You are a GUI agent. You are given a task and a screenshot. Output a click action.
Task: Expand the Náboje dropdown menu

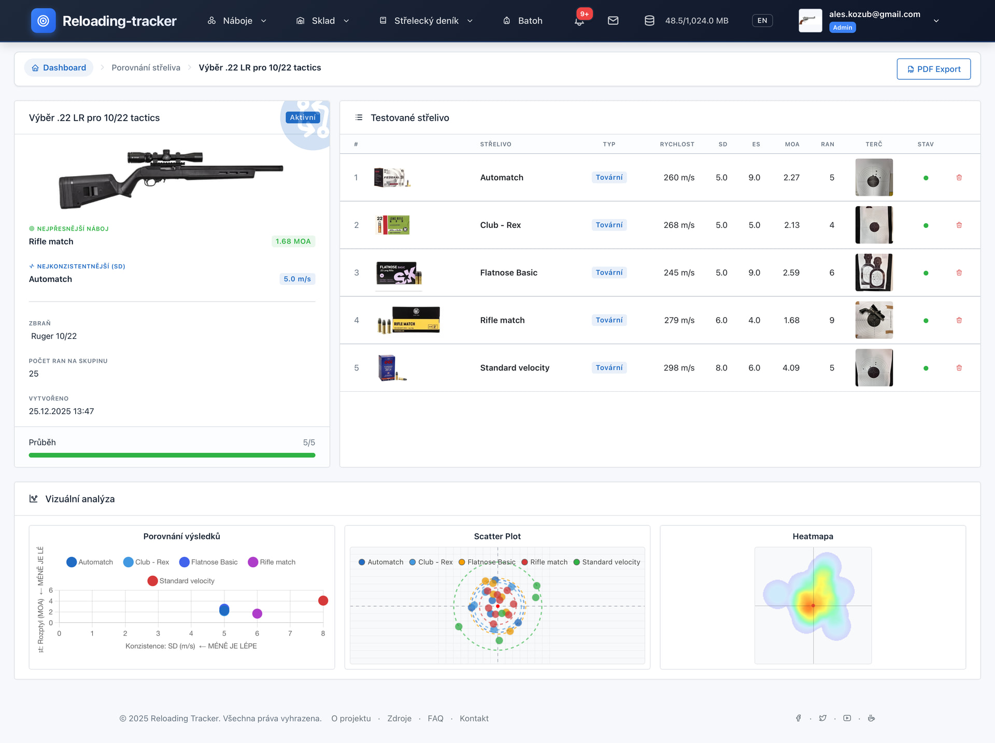click(237, 21)
